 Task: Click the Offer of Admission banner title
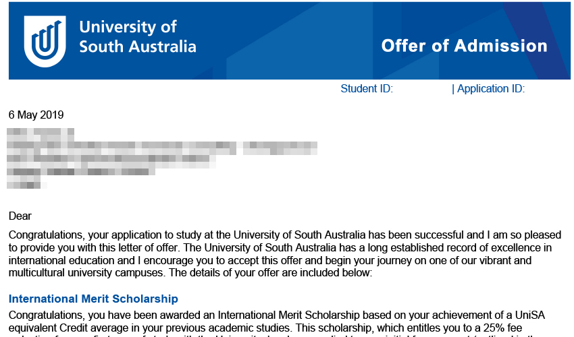click(464, 46)
